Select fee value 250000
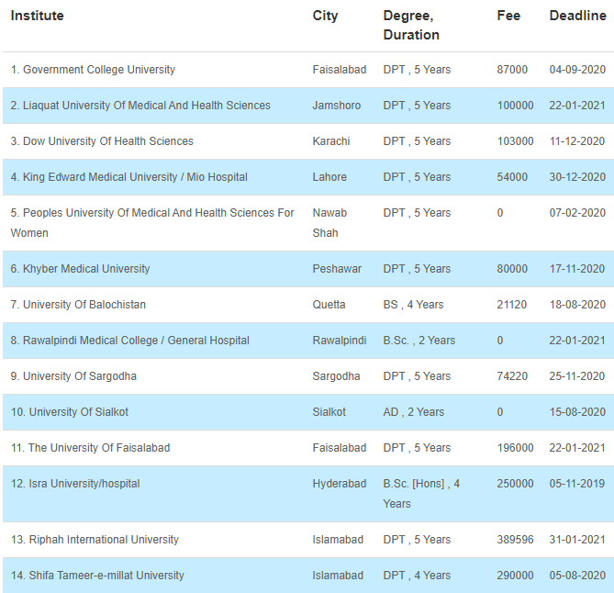This screenshot has height=593, width=614. [515, 484]
